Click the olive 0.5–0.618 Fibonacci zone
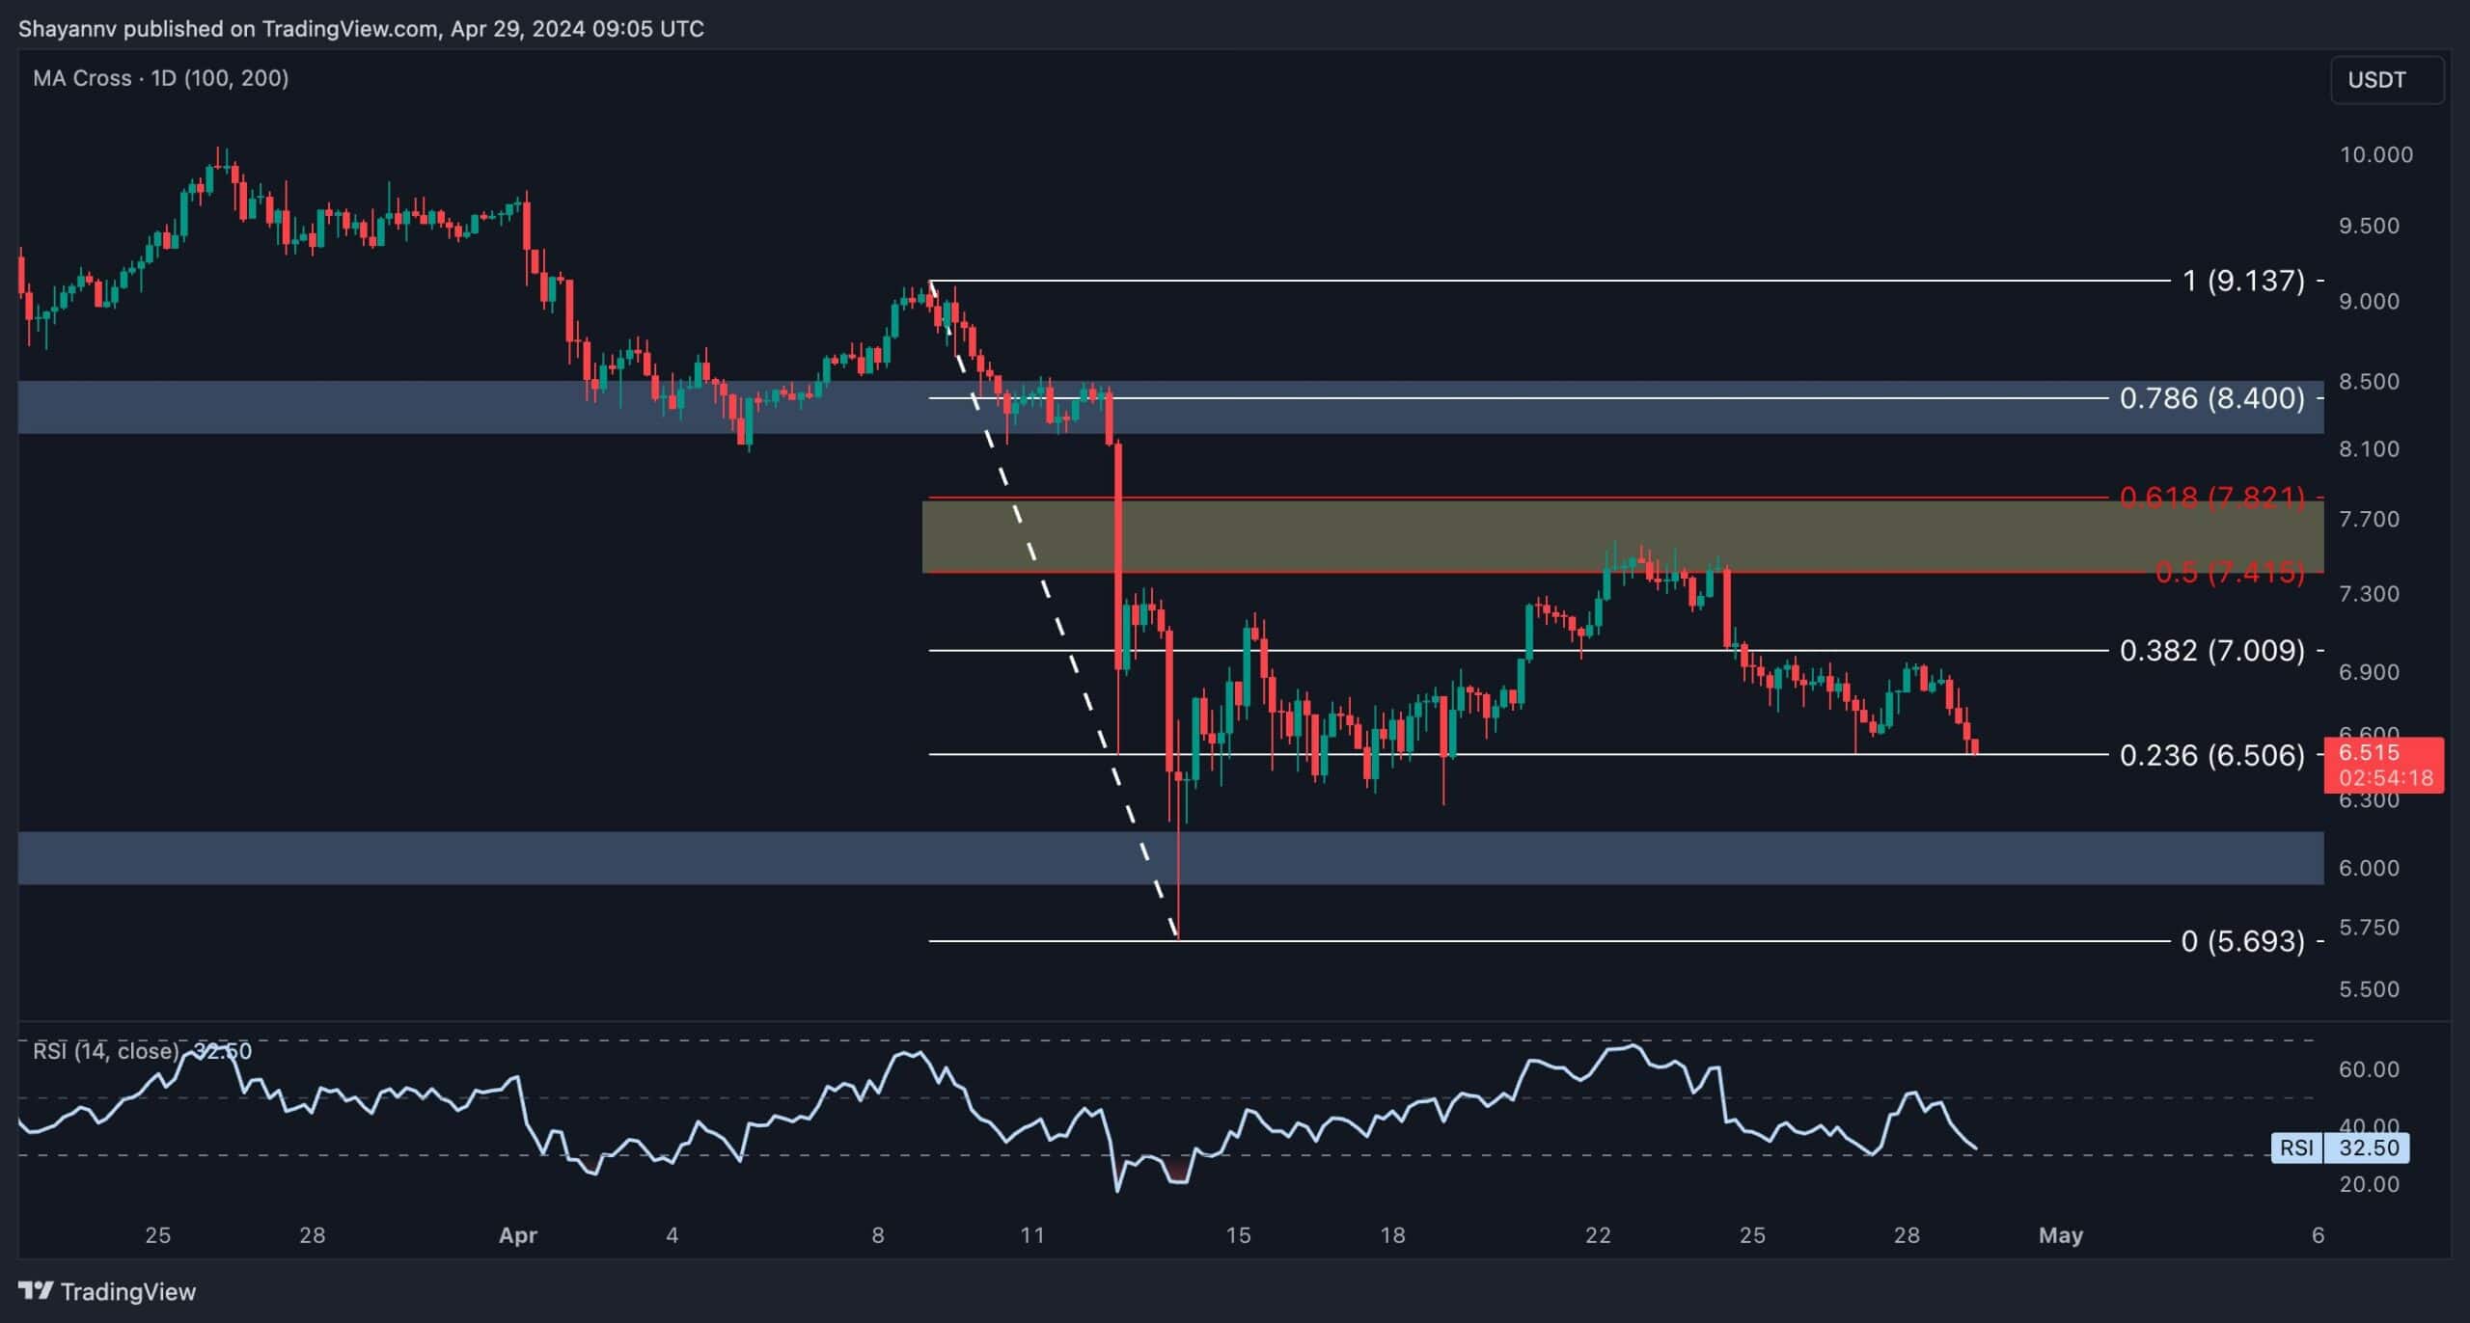This screenshot has width=2470, height=1323. [x=1623, y=536]
